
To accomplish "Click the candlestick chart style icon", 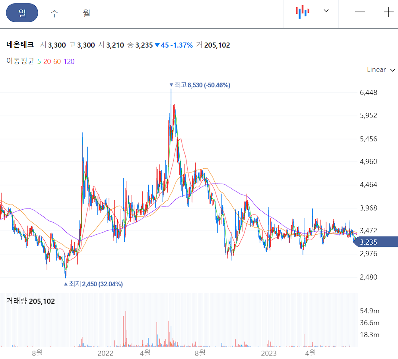I will click(x=303, y=11).
